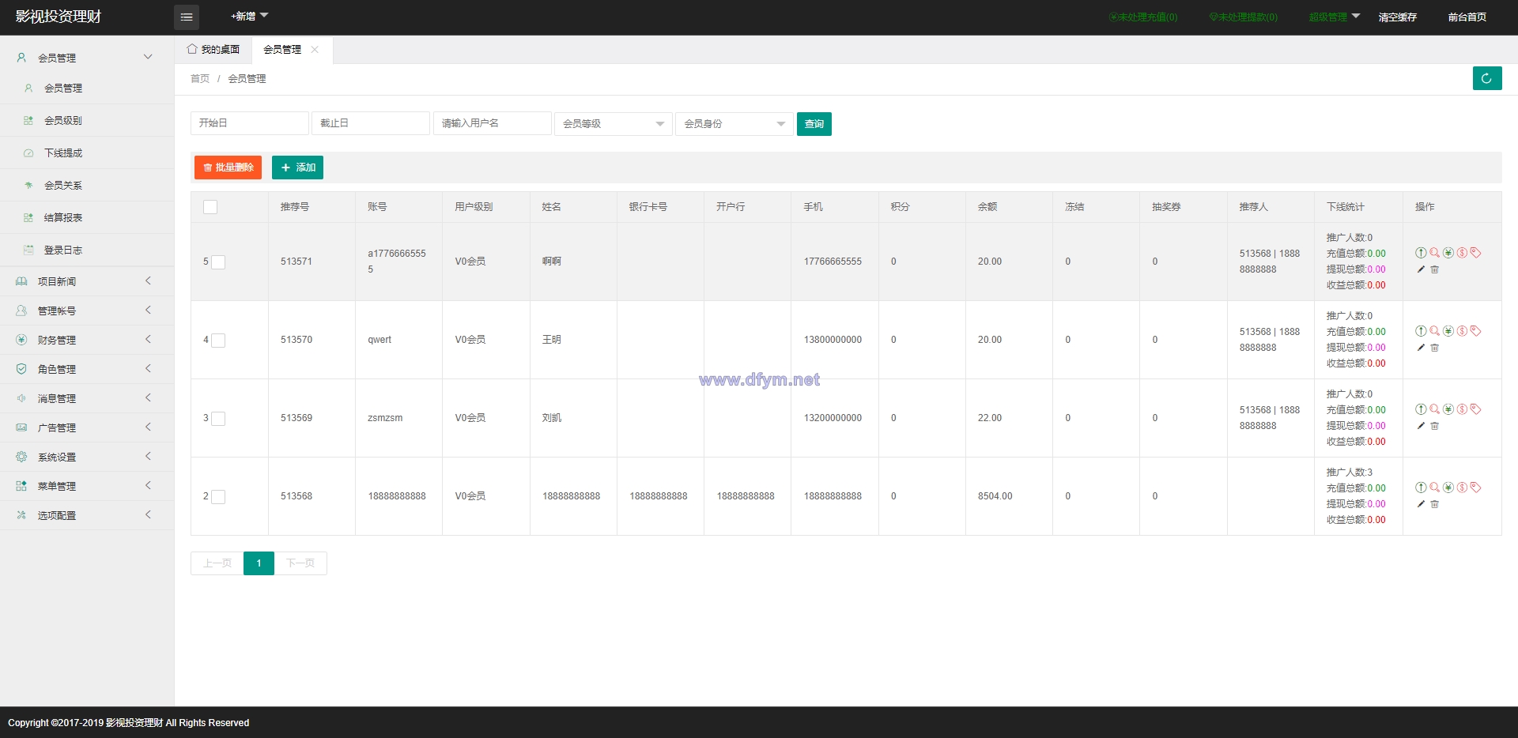Click the red magnifier icon for member 513568

coord(1434,488)
